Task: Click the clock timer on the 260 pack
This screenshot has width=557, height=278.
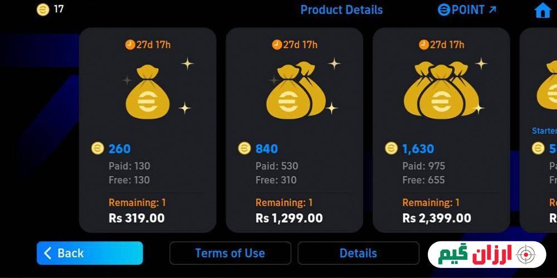Action: tap(148, 44)
